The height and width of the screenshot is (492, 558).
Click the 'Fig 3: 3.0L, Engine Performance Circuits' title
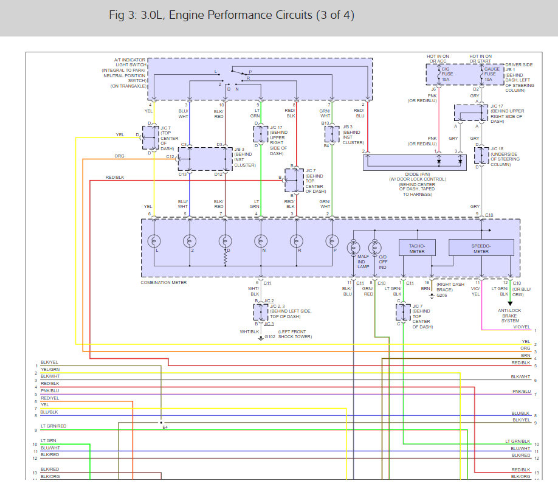(232, 15)
